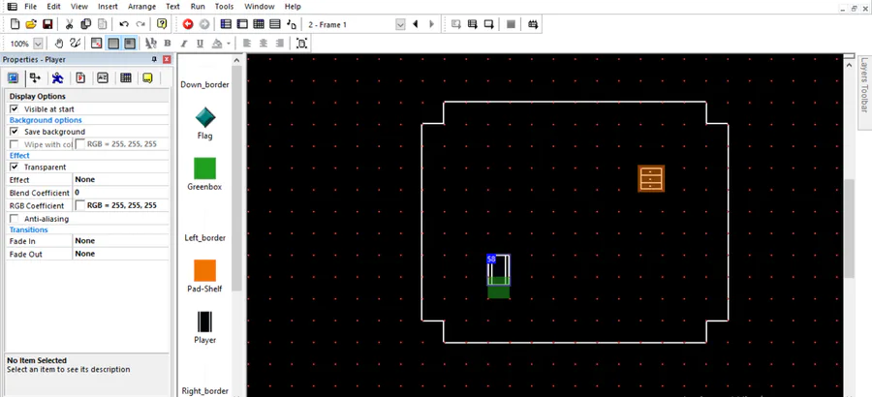872x397 pixels.
Task: Pin the Properties panel
Action: pyautogui.click(x=155, y=59)
